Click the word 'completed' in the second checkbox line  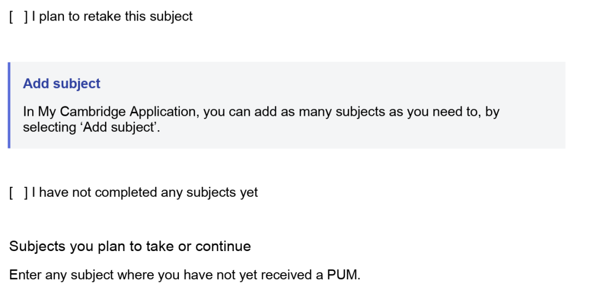(x=126, y=193)
